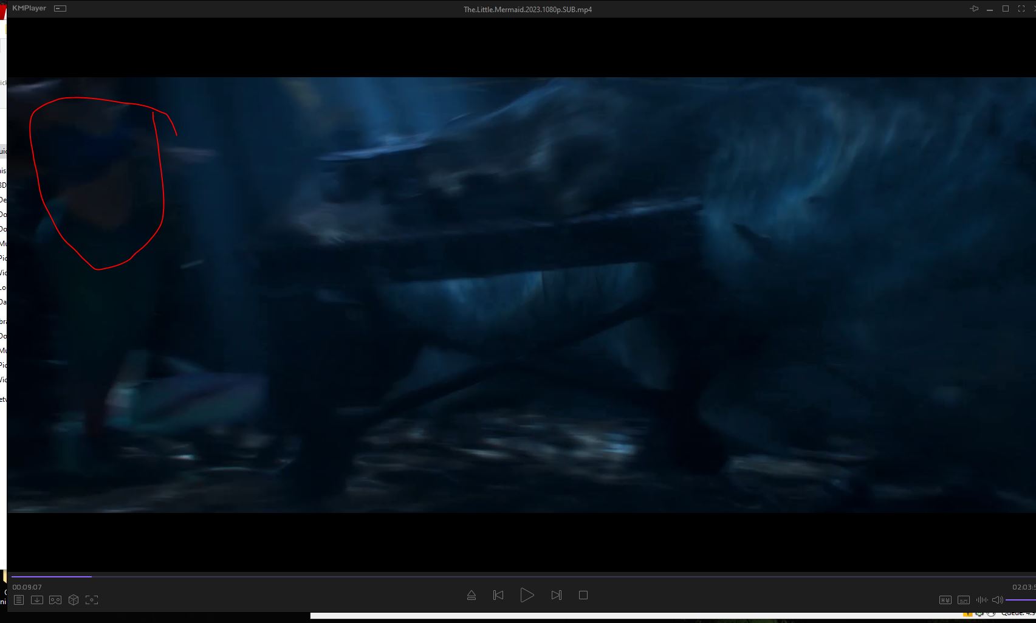The height and width of the screenshot is (623, 1036).
Task: Enter fullscreen mode from title bar
Action: tap(1021, 9)
